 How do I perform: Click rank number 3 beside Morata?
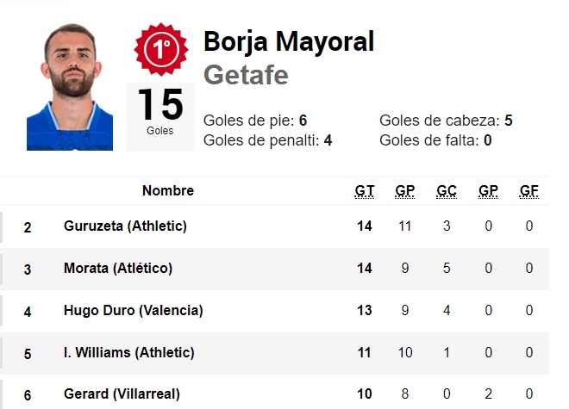click(x=28, y=270)
